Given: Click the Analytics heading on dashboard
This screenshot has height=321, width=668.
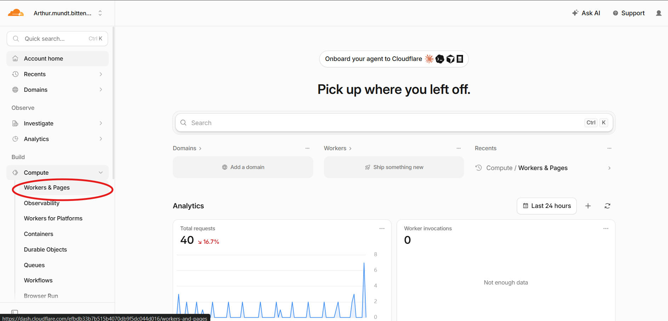Looking at the screenshot, I should tap(188, 206).
